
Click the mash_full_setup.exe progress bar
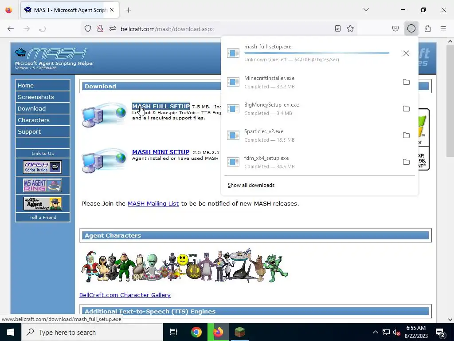coord(317,53)
